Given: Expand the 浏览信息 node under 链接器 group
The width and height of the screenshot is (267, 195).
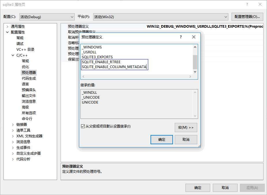Looking at the screenshot, I should pos(13,142).
